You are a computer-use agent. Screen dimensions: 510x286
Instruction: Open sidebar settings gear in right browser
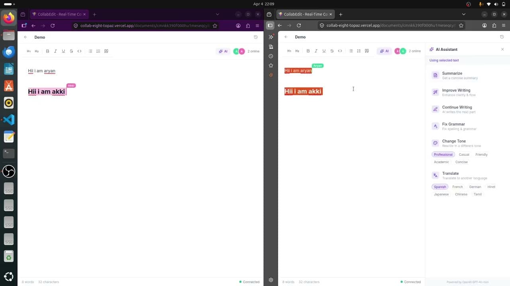(x=271, y=280)
